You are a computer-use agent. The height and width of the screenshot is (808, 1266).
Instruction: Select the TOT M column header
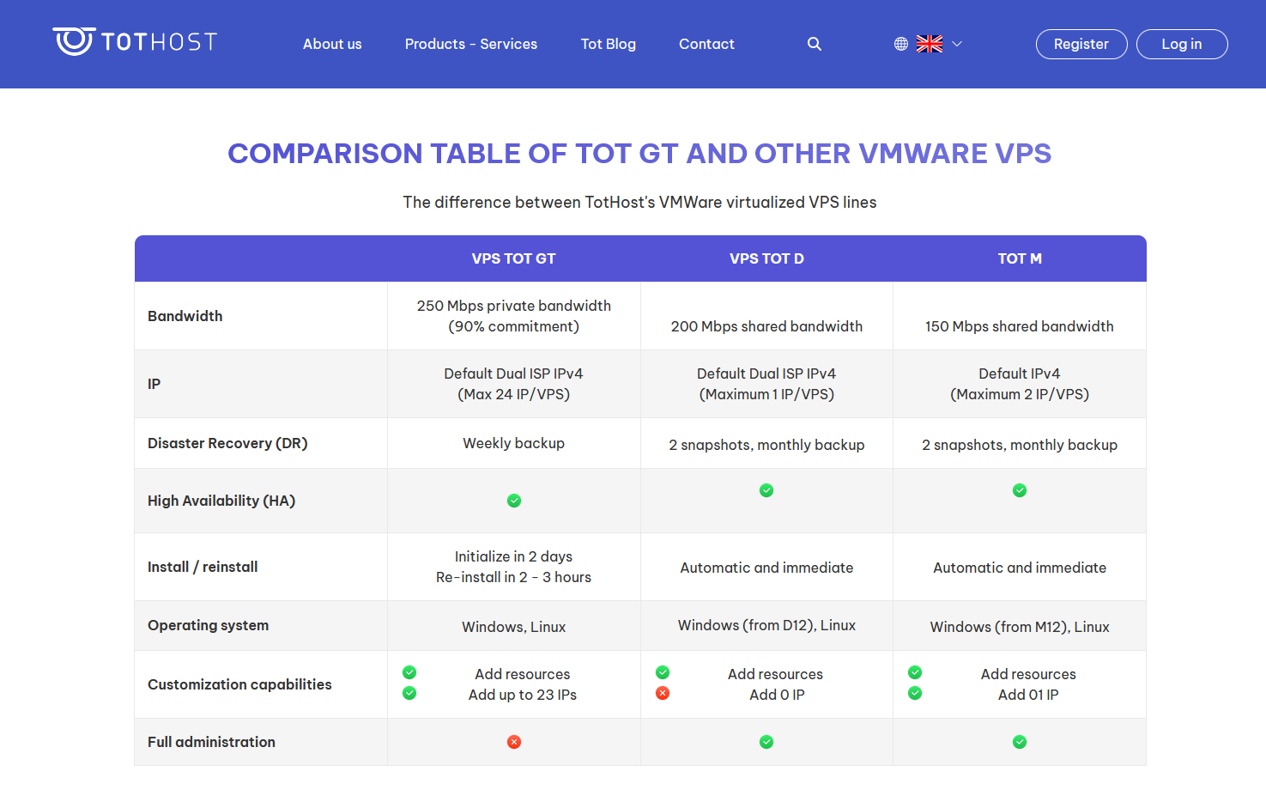tap(1020, 258)
